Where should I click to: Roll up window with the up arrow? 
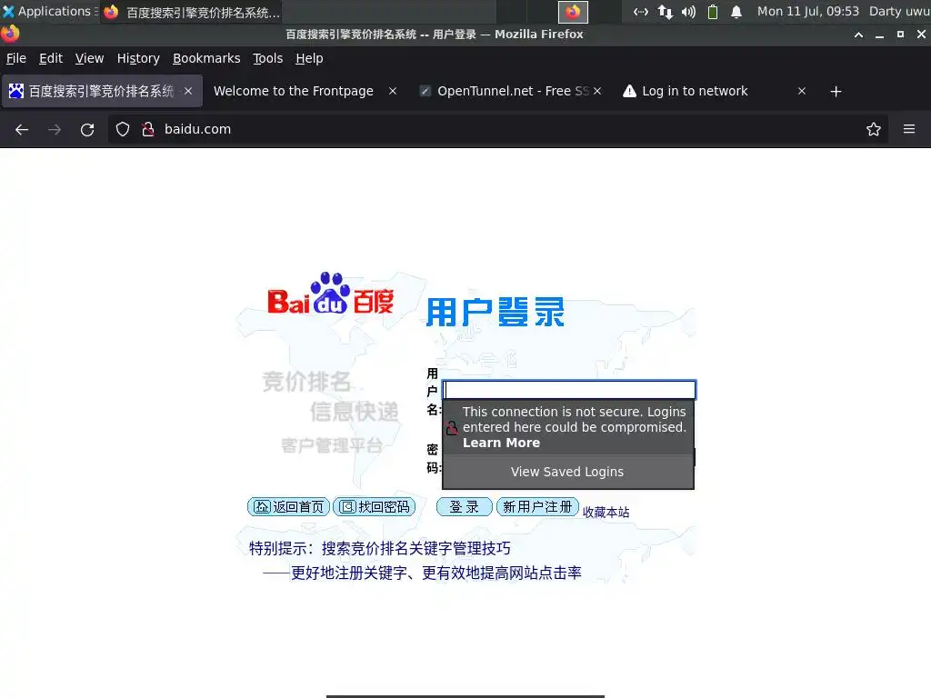click(x=858, y=35)
